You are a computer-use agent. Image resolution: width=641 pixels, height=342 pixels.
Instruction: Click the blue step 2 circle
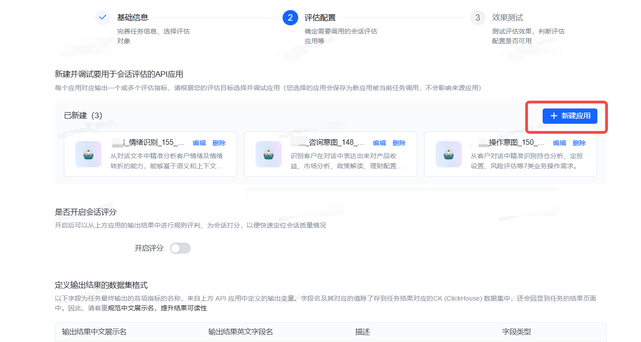(x=290, y=17)
